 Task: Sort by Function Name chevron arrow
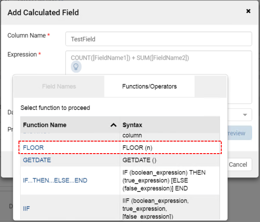tap(113, 125)
